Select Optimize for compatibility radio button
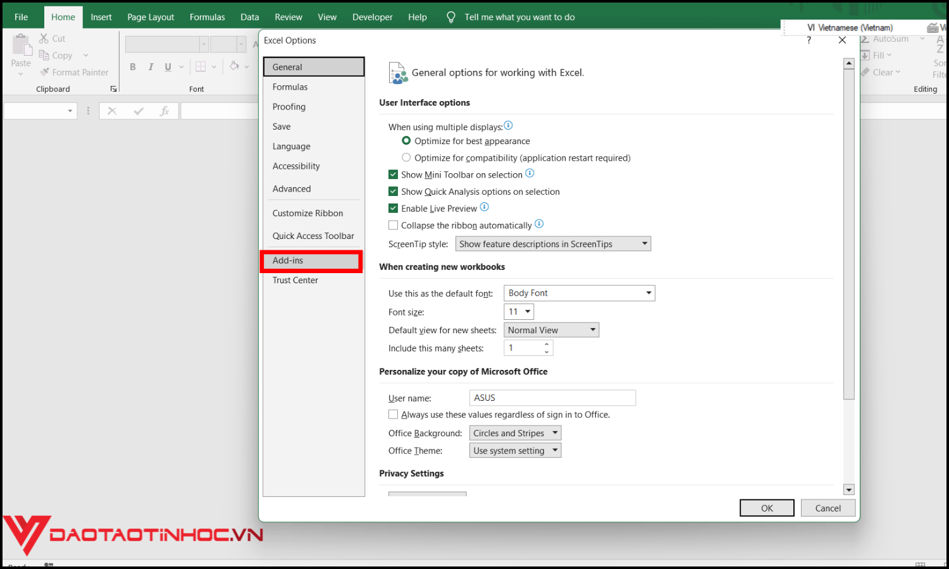Screen dimensions: 949x569 click(x=406, y=157)
